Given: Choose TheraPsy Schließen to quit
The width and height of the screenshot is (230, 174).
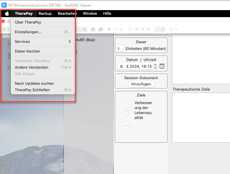Looking at the screenshot, I should [43, 90].
